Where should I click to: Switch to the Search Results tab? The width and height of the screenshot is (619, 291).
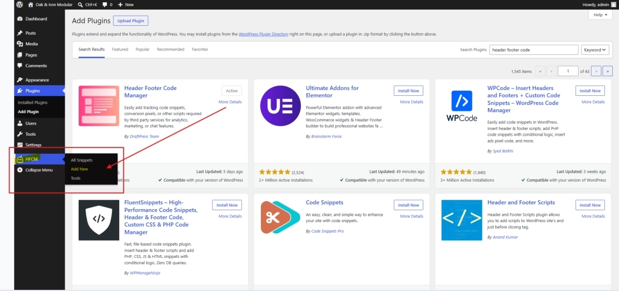click(x=92, y=49)
